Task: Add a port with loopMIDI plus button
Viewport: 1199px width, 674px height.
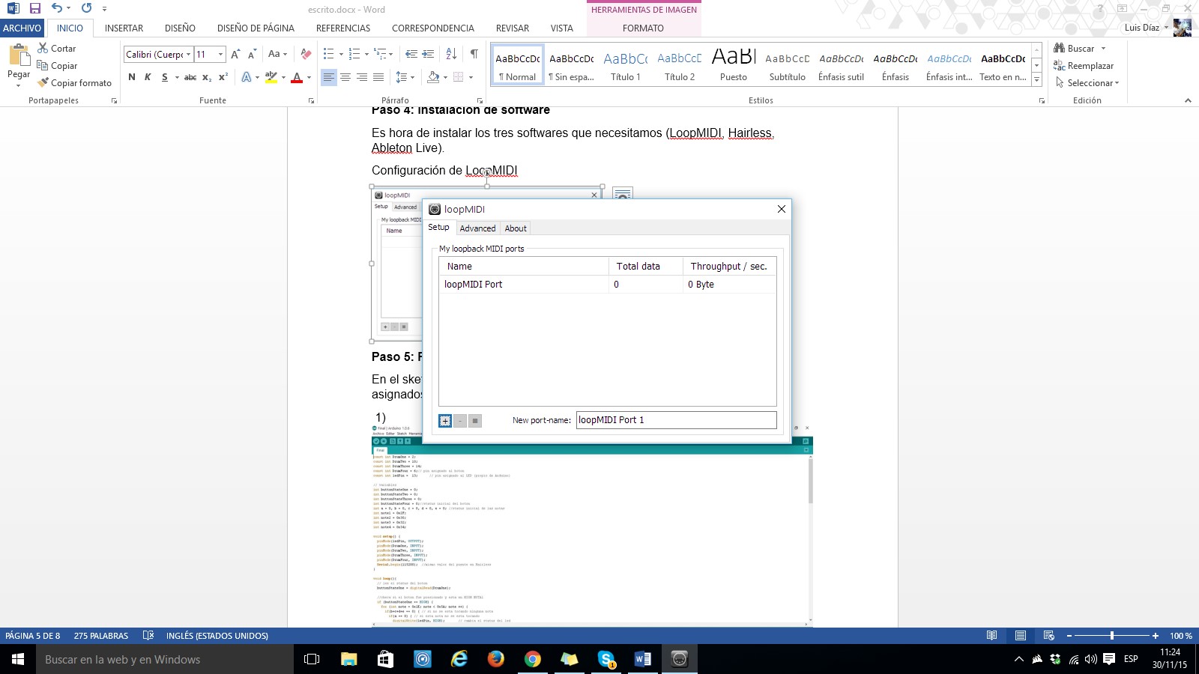Action: click(x=445, y=421)
